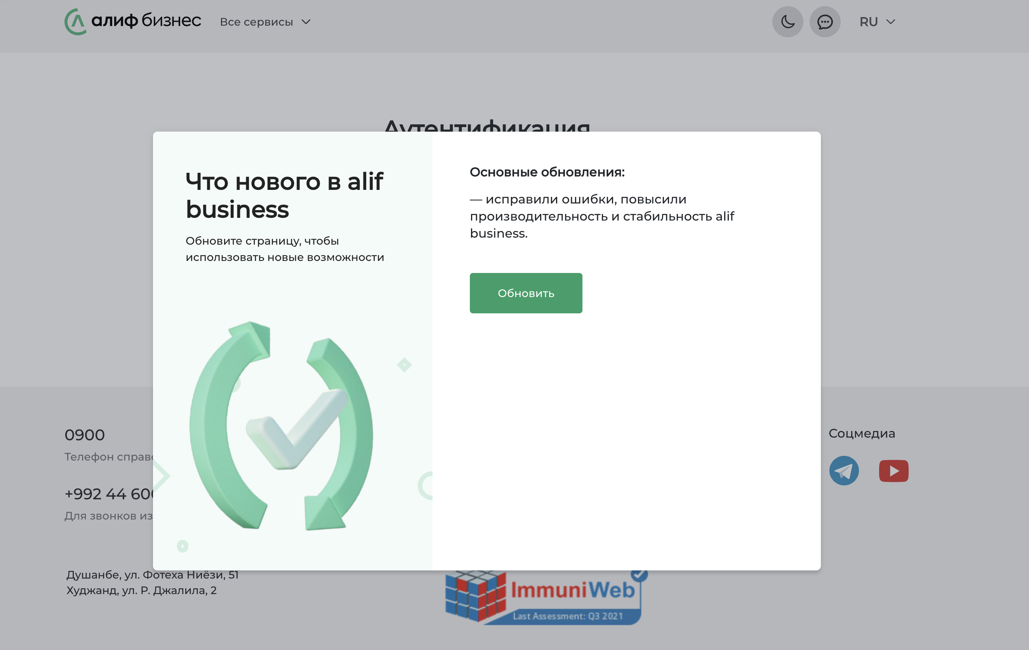Click the refresh arrows illustration

coord(281,426)
